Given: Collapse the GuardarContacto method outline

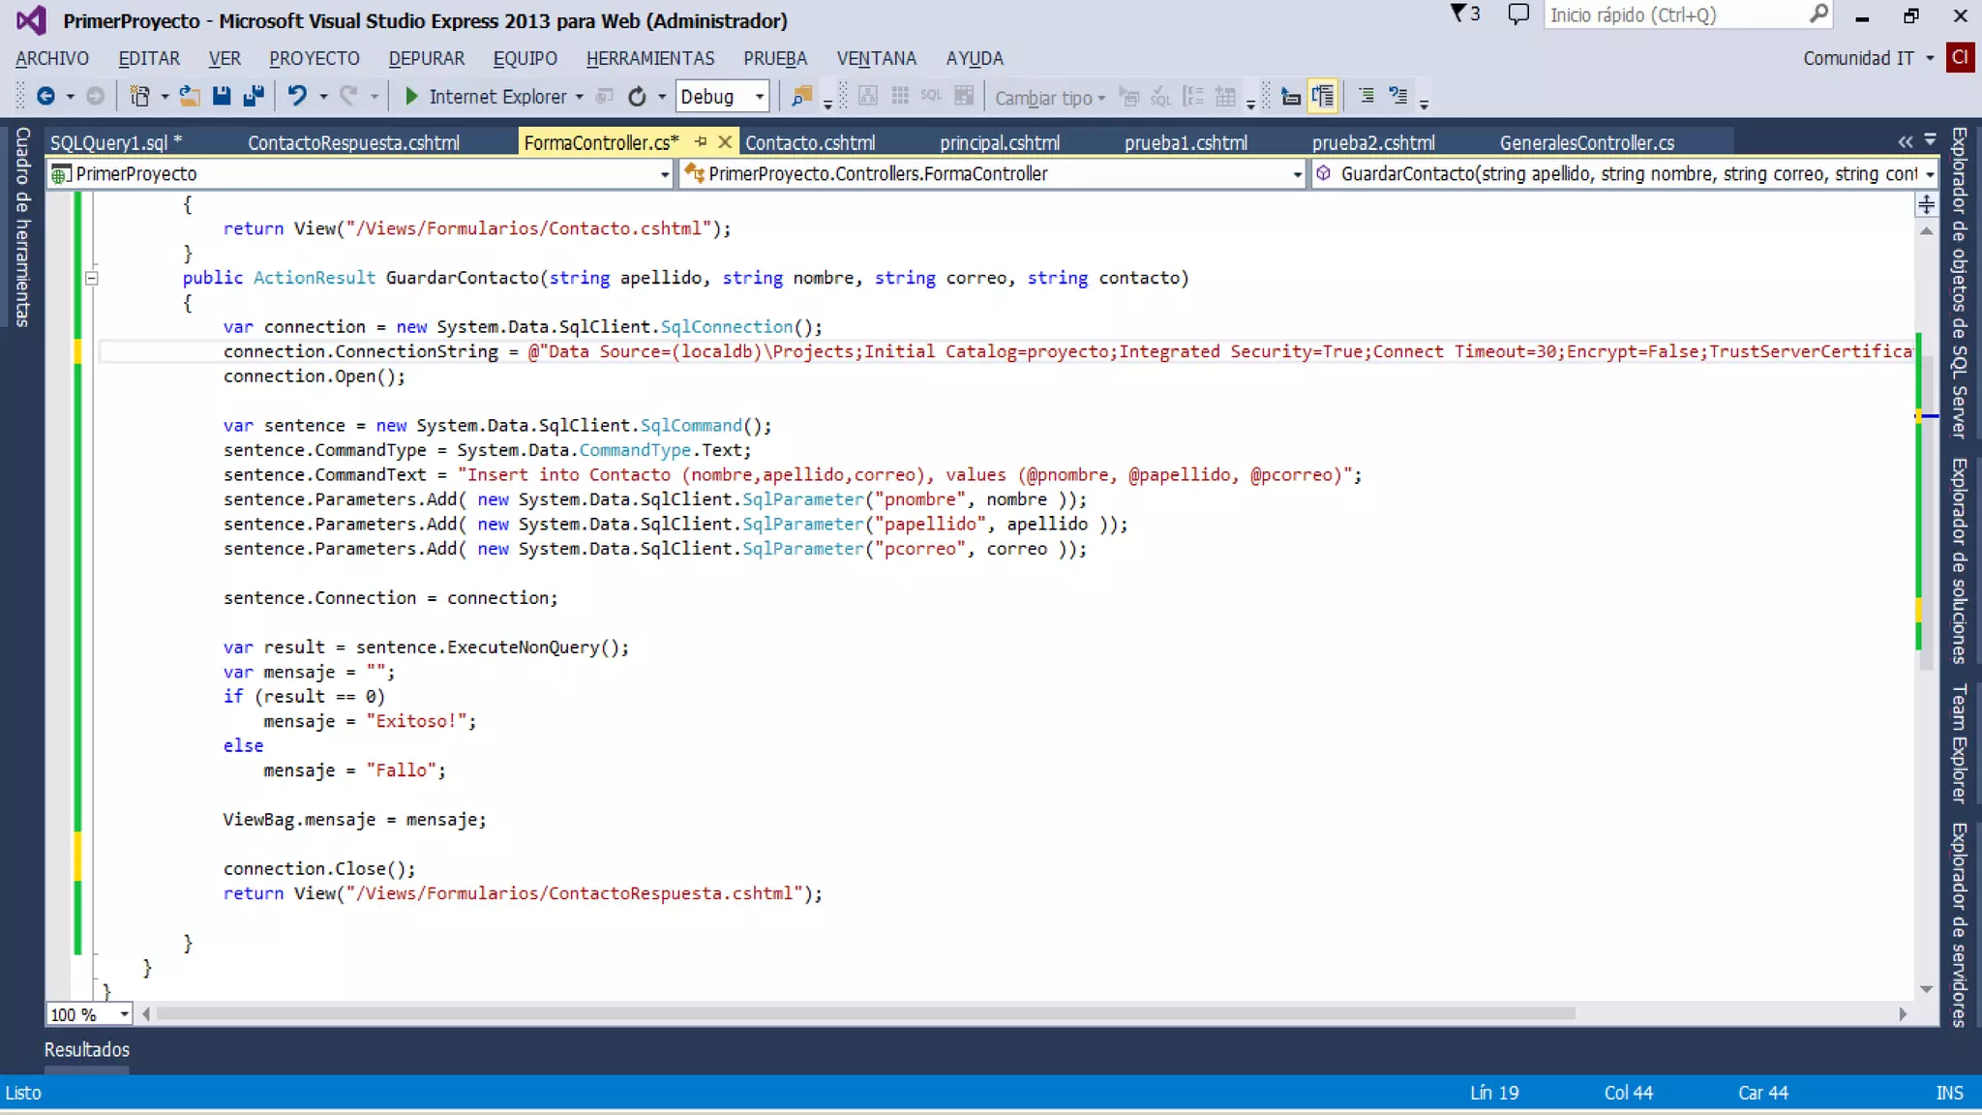Looking at the screenshot, I should (92, 279).
